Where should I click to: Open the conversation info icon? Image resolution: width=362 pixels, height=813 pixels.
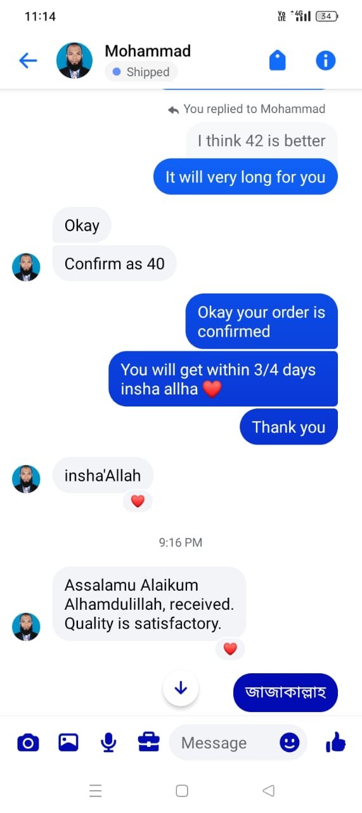326,60
